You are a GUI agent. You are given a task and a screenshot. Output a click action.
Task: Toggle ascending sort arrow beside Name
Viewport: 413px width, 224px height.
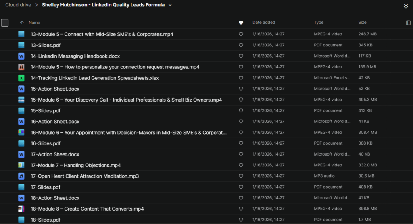[x=22, y=23]
